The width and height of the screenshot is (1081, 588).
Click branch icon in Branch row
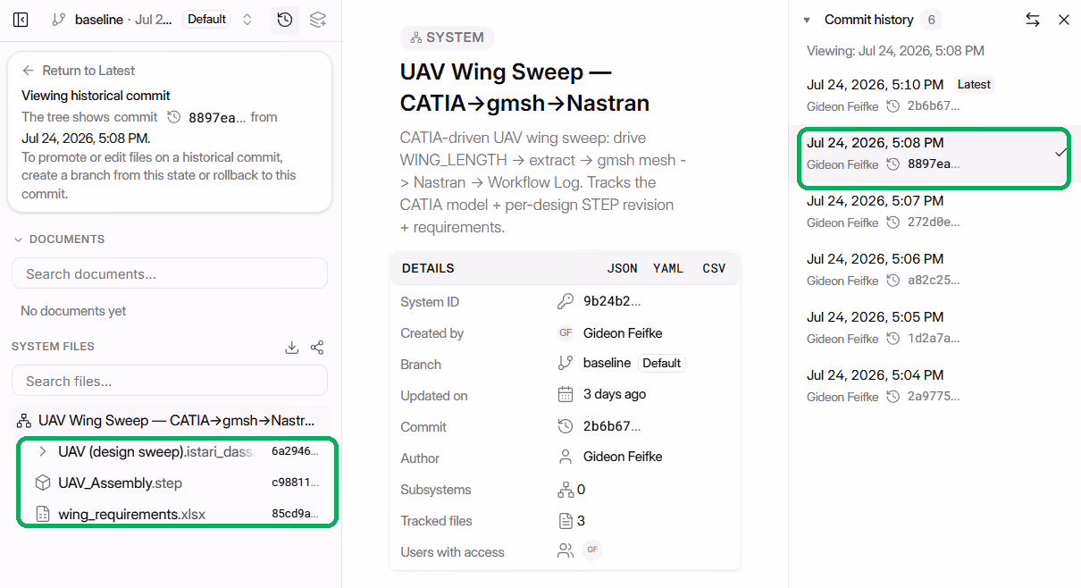[566, 364]
